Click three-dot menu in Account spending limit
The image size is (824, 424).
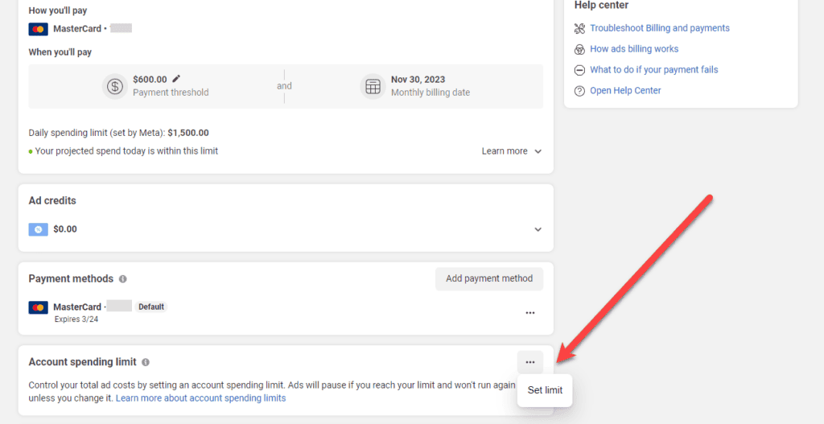[529, 362]
